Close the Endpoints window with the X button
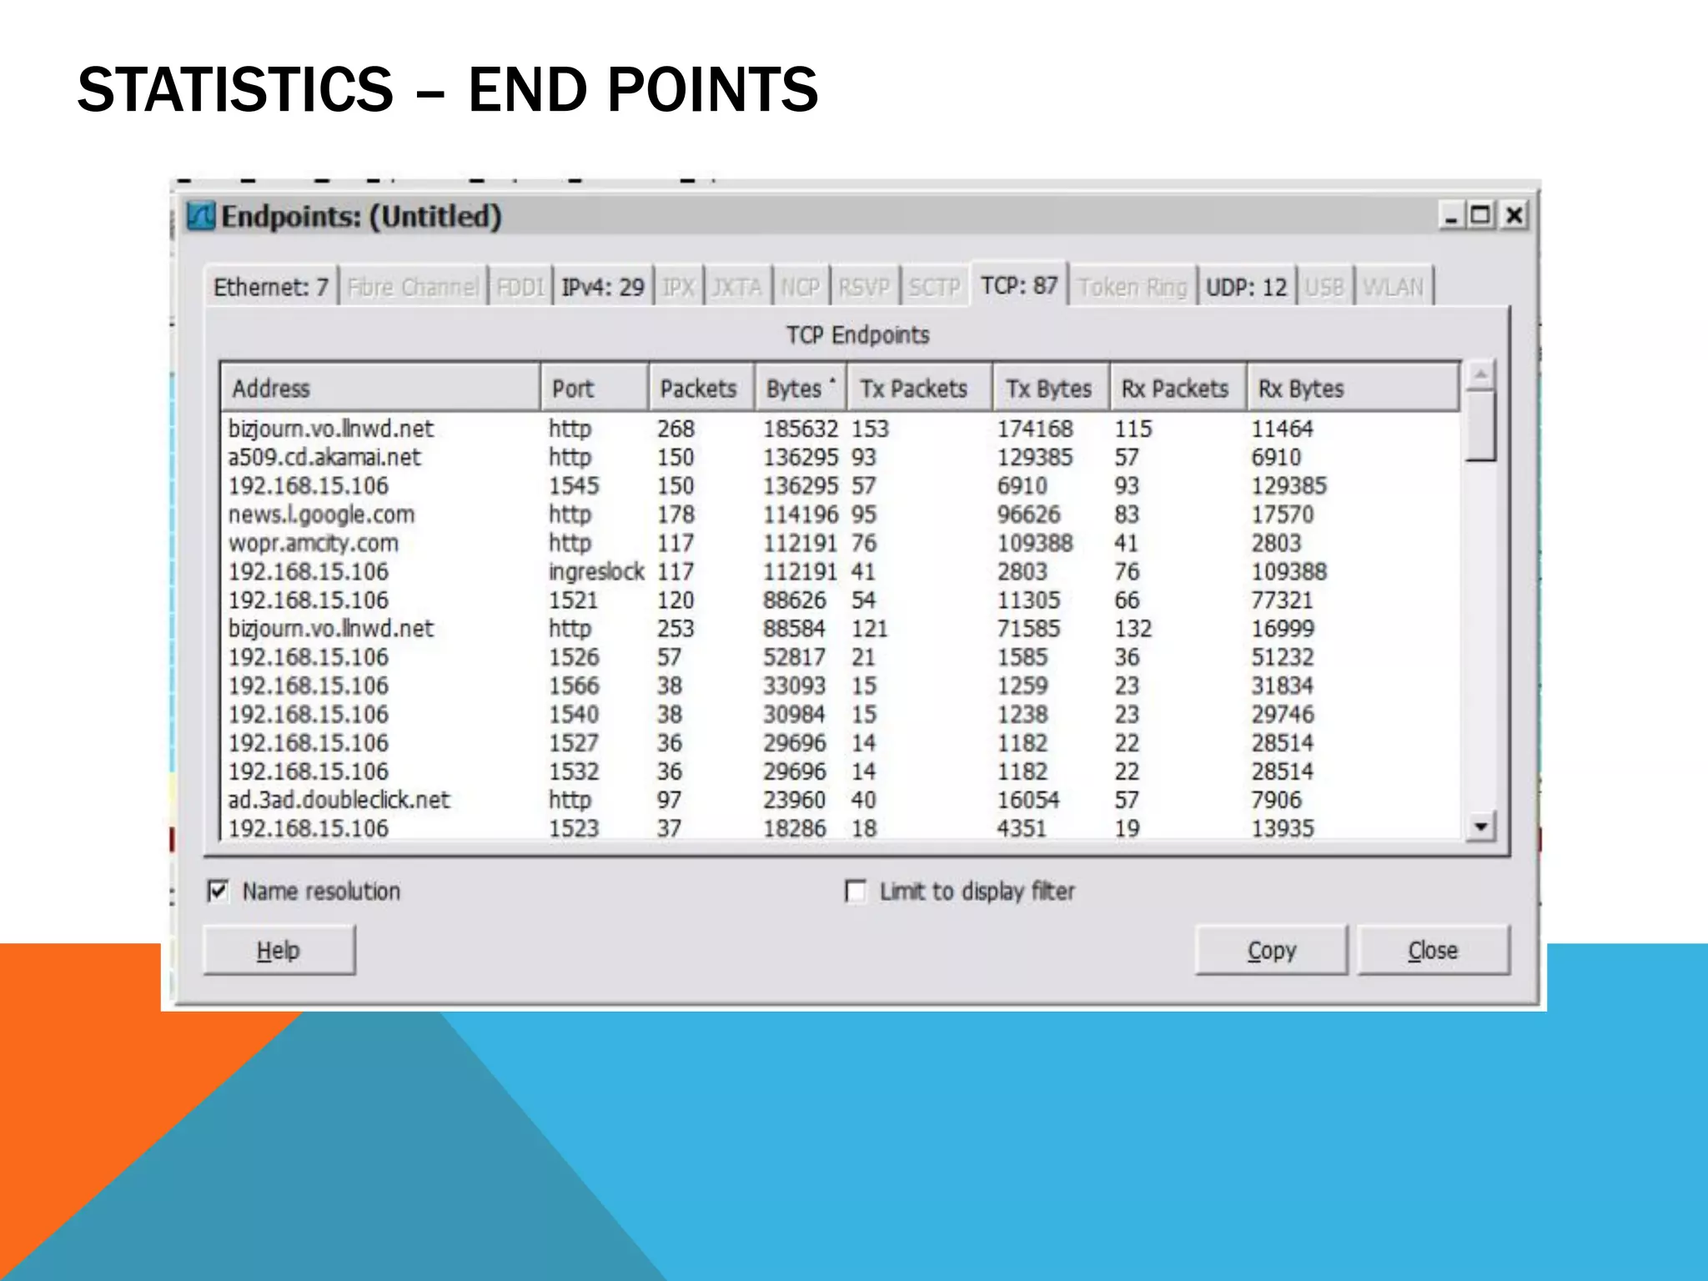 [1514, 216]
